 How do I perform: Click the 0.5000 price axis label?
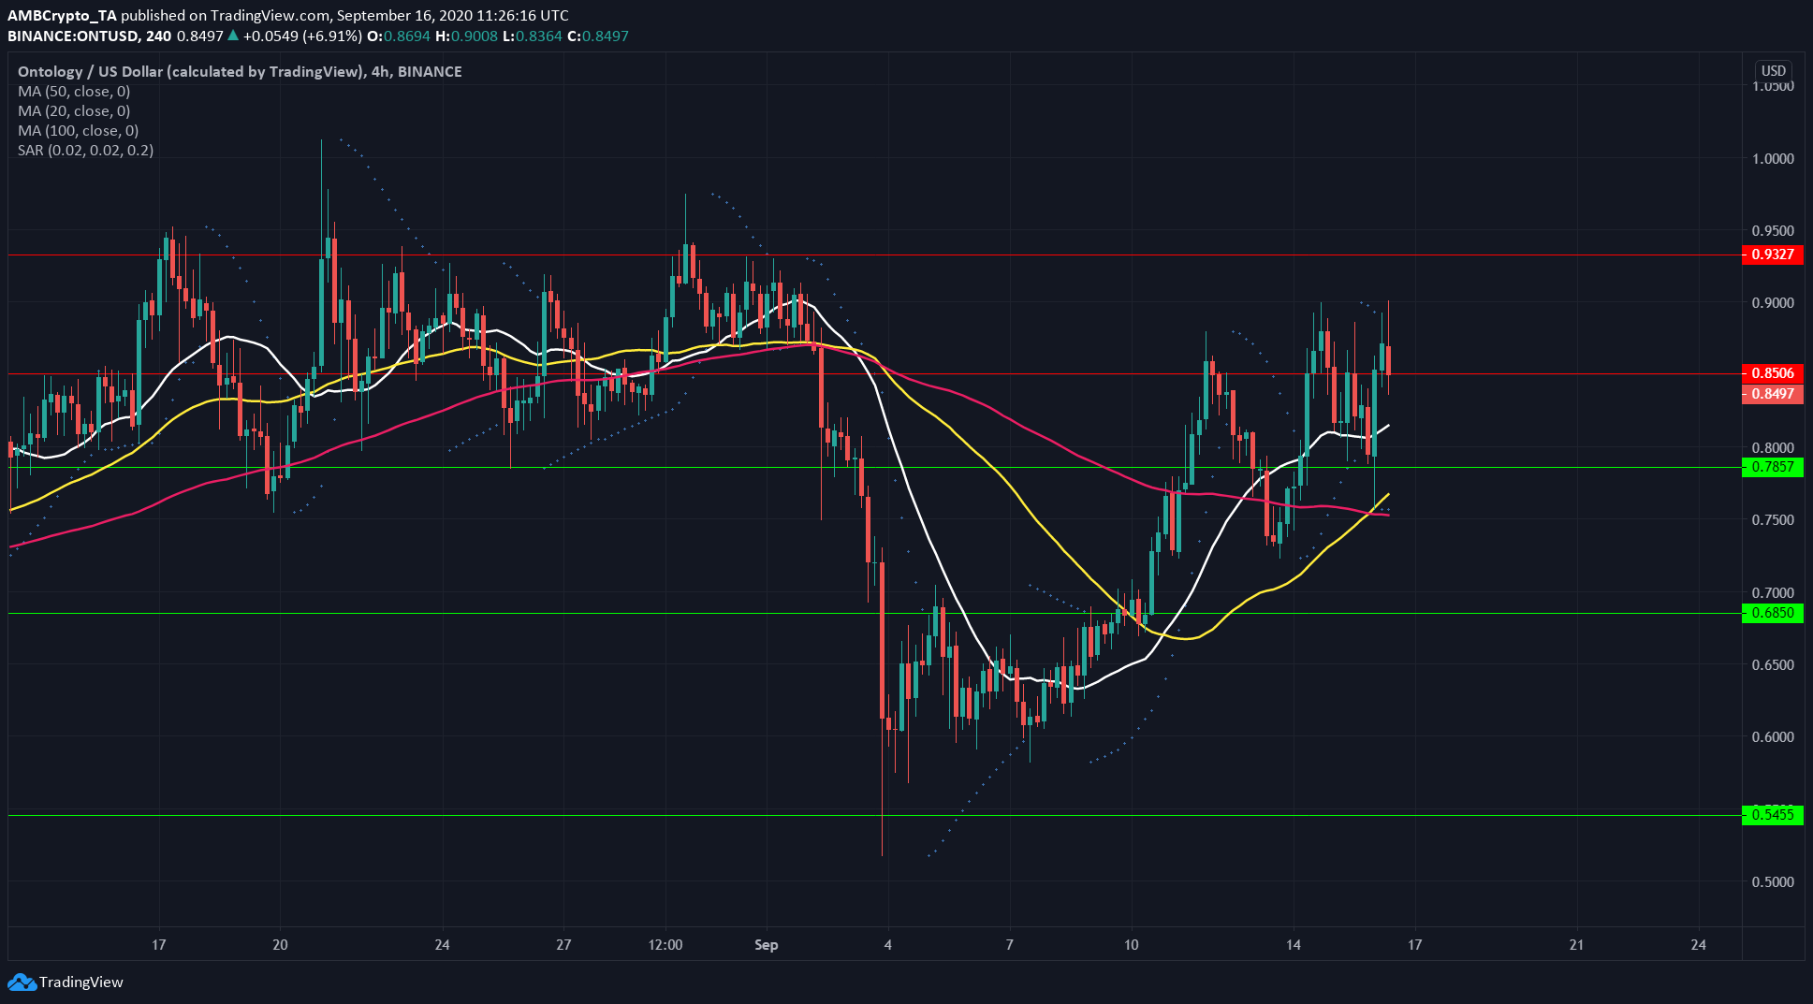pos(1773,881)
